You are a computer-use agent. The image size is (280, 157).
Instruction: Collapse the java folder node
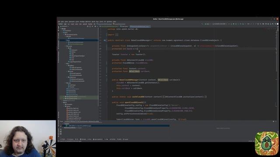click(62, 33)
